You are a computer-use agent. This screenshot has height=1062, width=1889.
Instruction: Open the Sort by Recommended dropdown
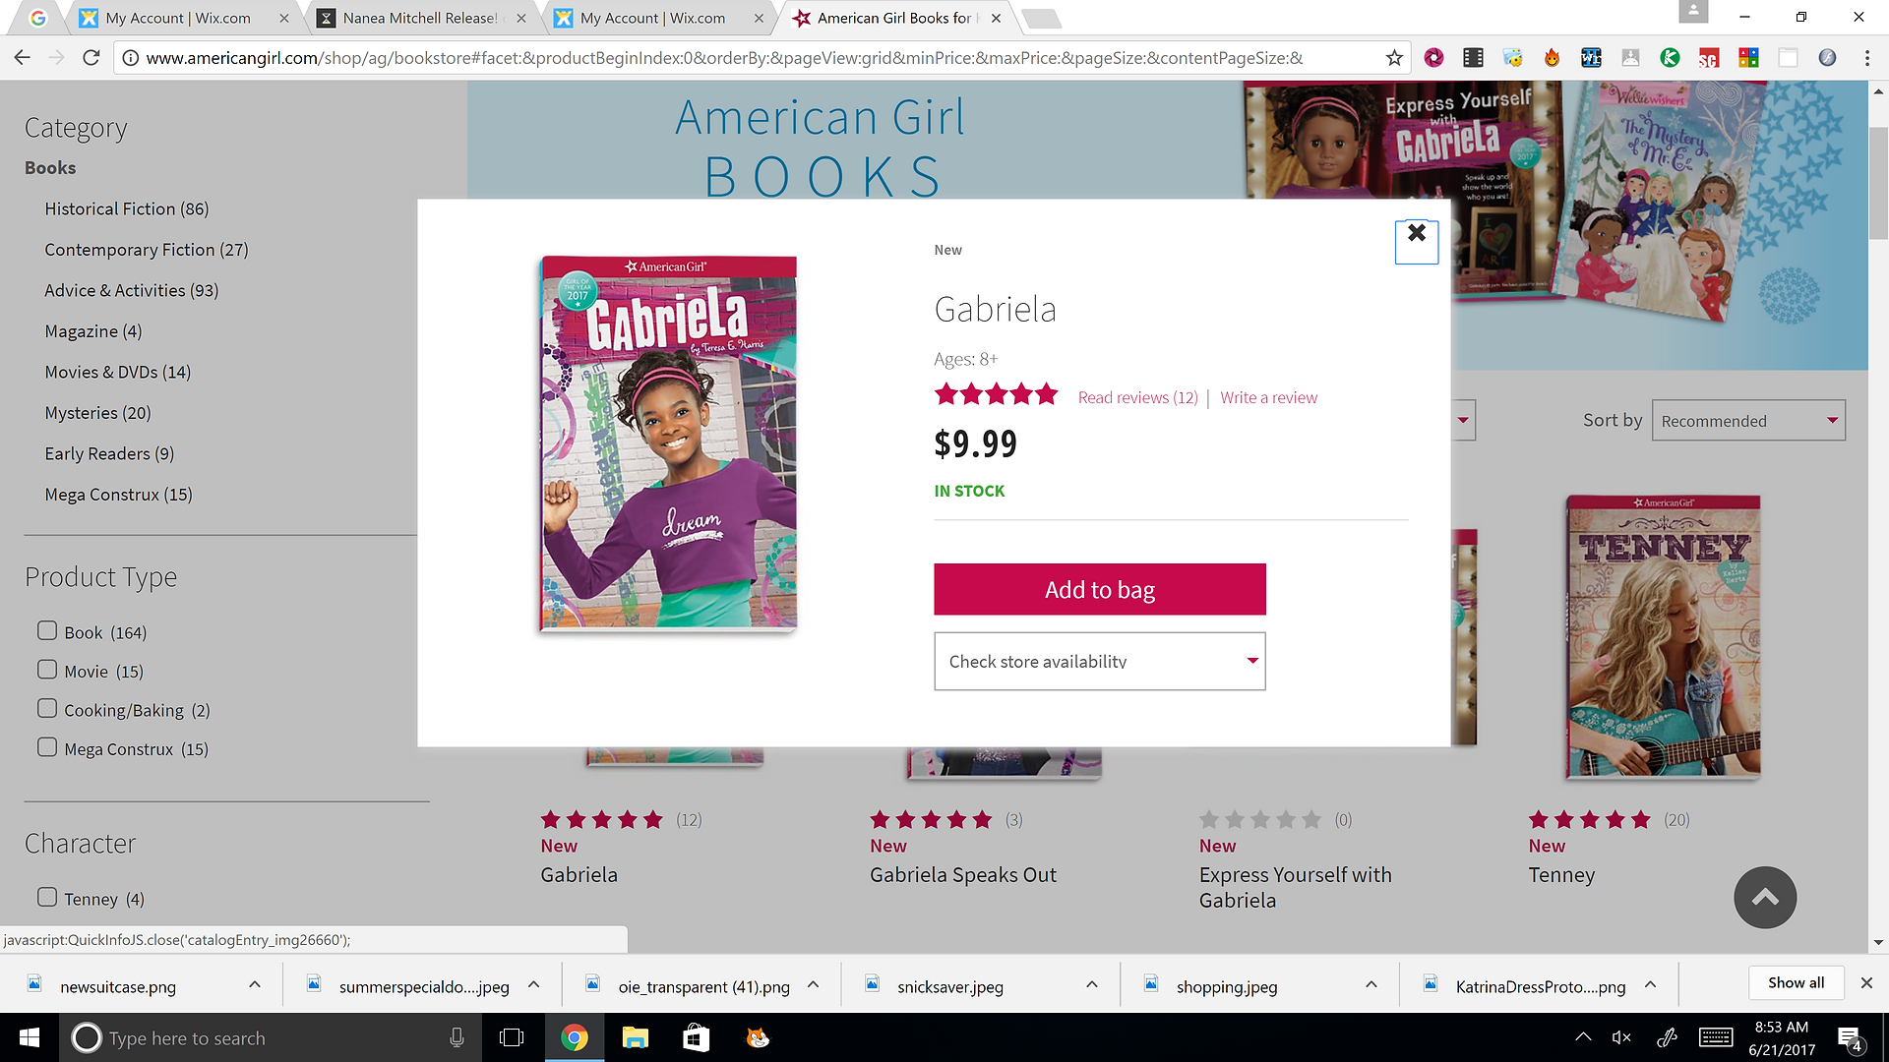coord(1748,420)
